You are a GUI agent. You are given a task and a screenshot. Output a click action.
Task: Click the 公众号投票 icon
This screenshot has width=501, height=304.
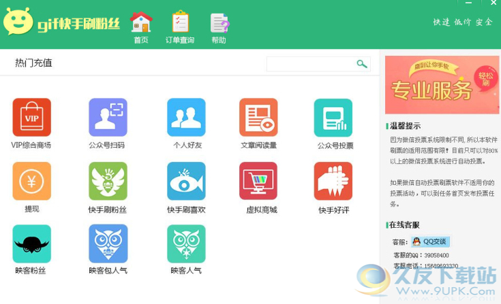333,118
